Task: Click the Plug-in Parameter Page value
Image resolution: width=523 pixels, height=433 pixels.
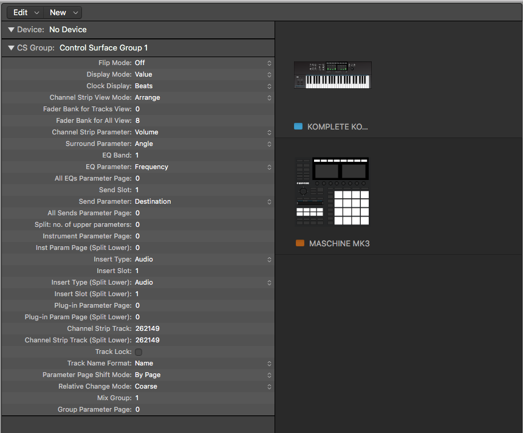Action: tap(137, 305)
